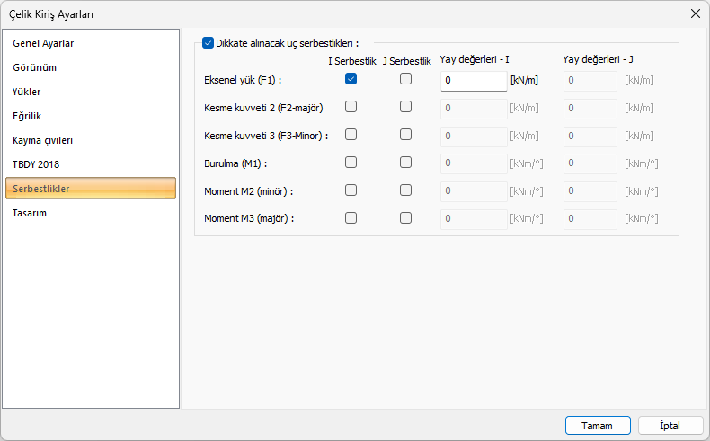Uncheck I Serbestlik for Eksenel yük (F1)

click(x=351, y=79)
